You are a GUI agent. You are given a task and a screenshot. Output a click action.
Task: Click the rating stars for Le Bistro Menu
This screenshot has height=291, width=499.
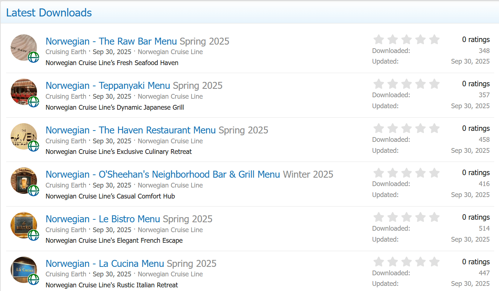click(x=406, y=217)
